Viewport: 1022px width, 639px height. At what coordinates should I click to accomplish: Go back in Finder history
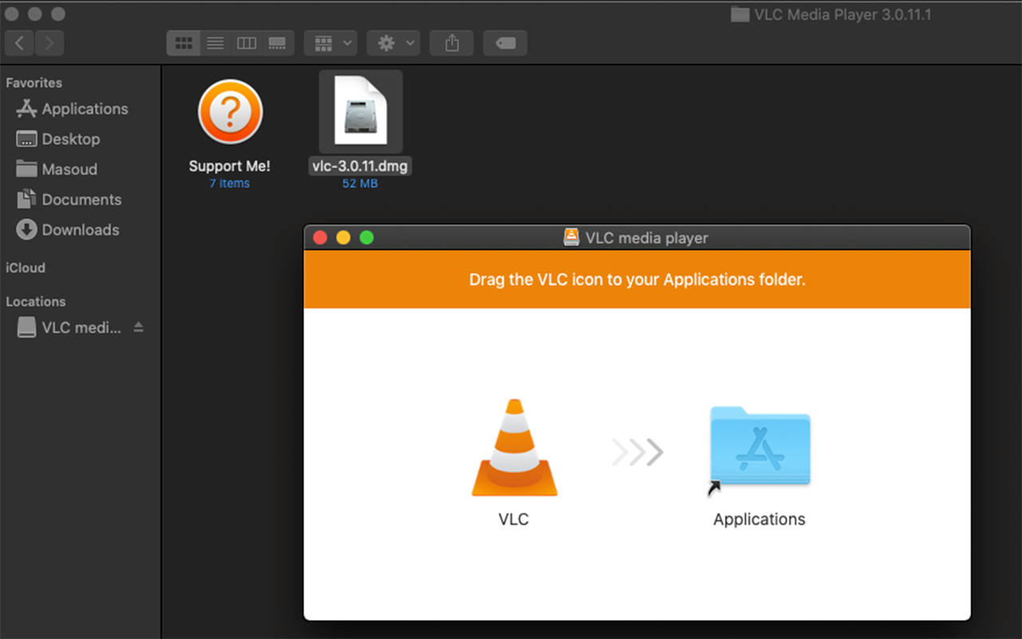click(x=19, y=43)
